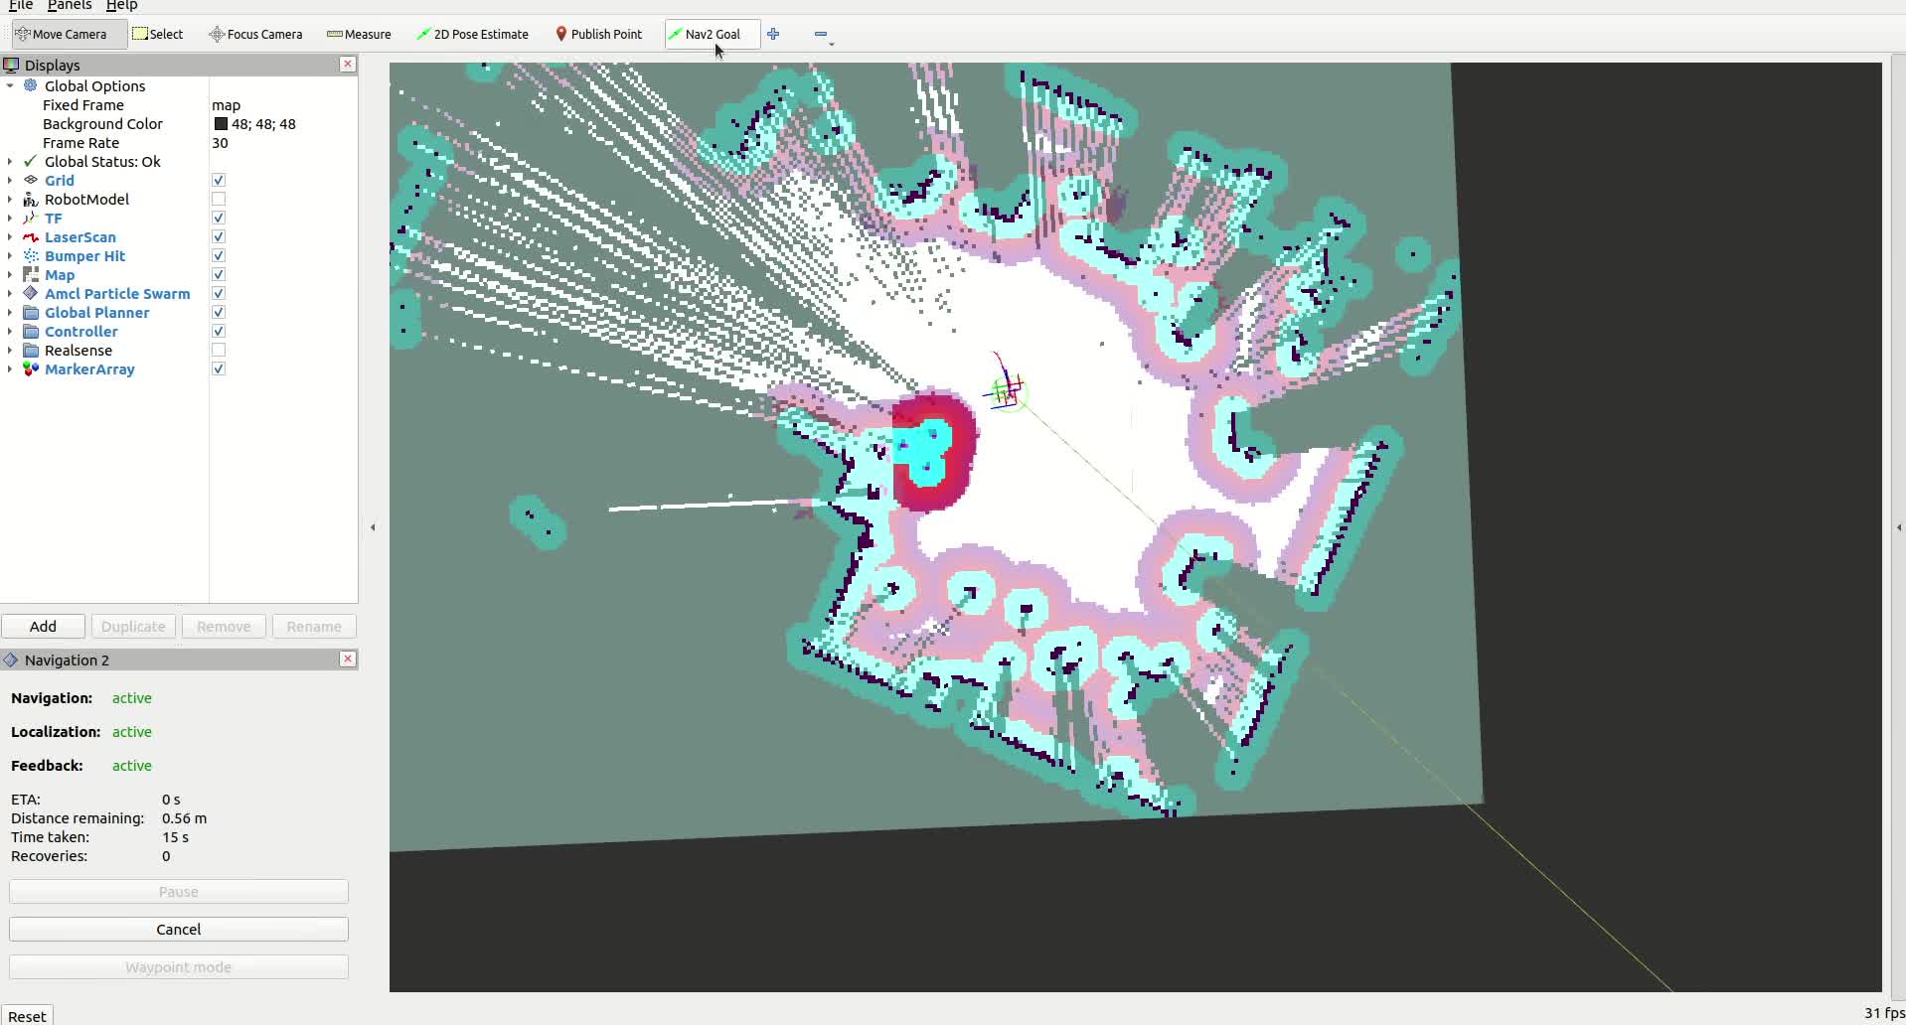Enable the RobotModel display
Viewport: 1906px width, 1025px height.
point(218,199)
